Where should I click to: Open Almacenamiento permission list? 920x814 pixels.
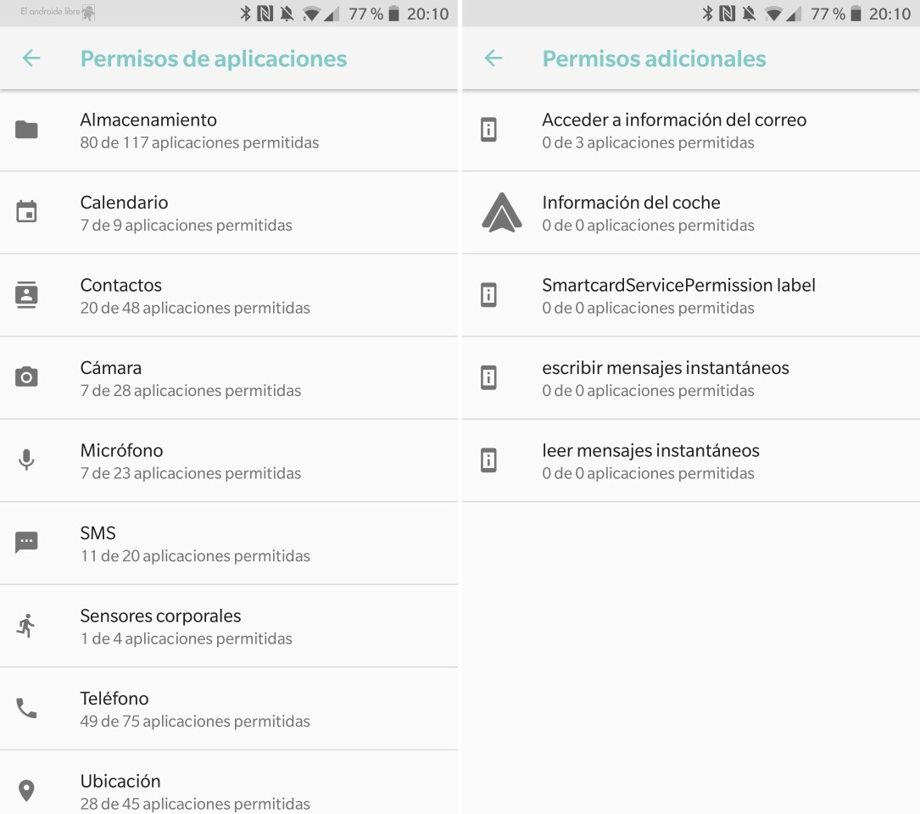(x=199, y=130)
